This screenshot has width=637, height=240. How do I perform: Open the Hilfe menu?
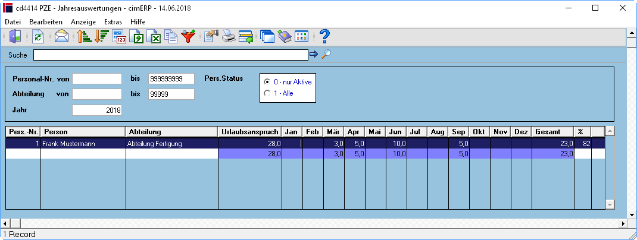pos(138,22)
